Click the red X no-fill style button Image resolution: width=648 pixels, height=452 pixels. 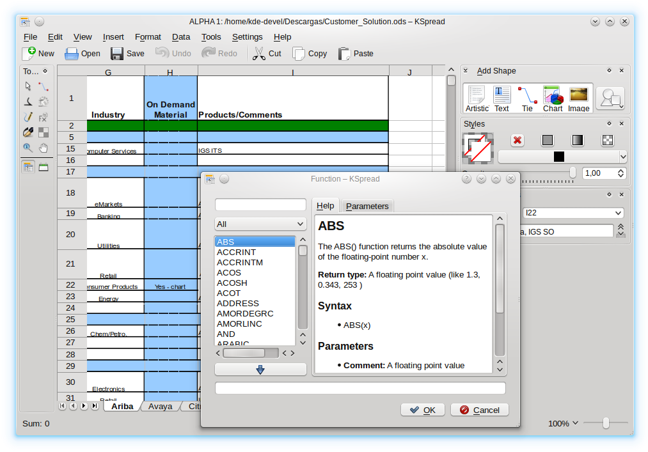click(x=518, y=140)
